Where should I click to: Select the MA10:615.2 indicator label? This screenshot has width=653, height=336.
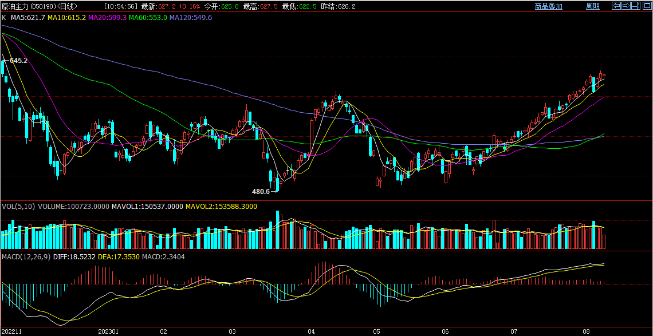[66, 18]
